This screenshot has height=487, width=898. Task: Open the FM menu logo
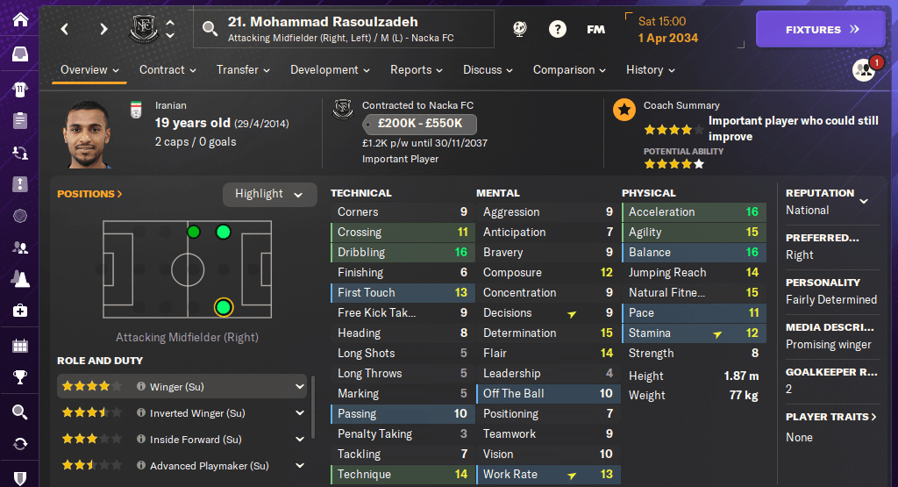595,29
